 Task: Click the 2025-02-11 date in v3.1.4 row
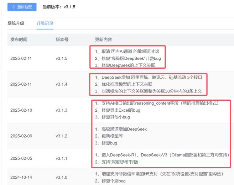tap(21, 84)
